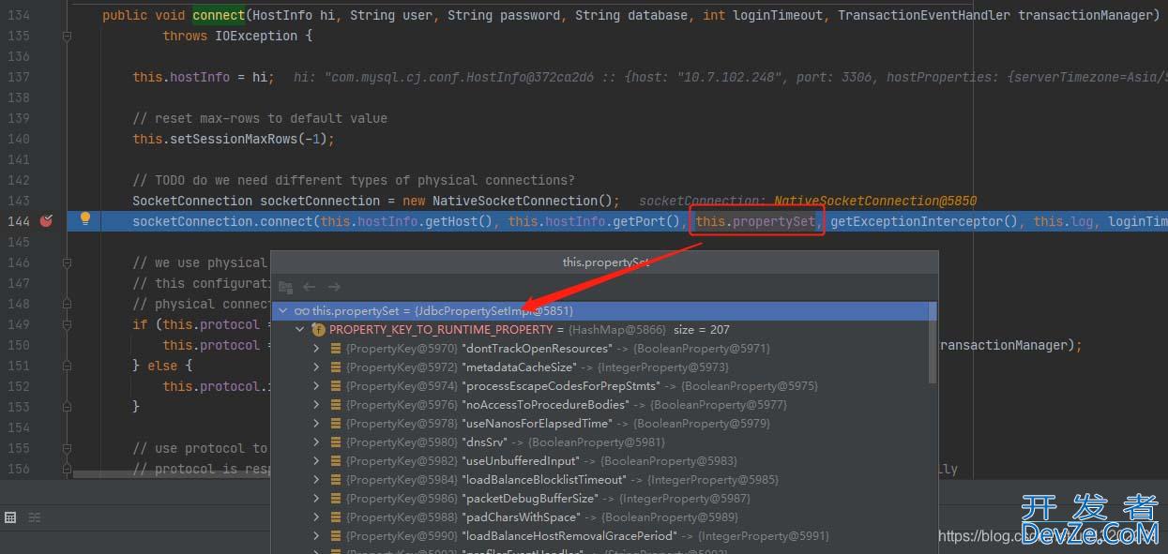Click the field icon of PROPERTY_KEY_TO_RUNTIME_PROPERTY

tap(318, 330)
